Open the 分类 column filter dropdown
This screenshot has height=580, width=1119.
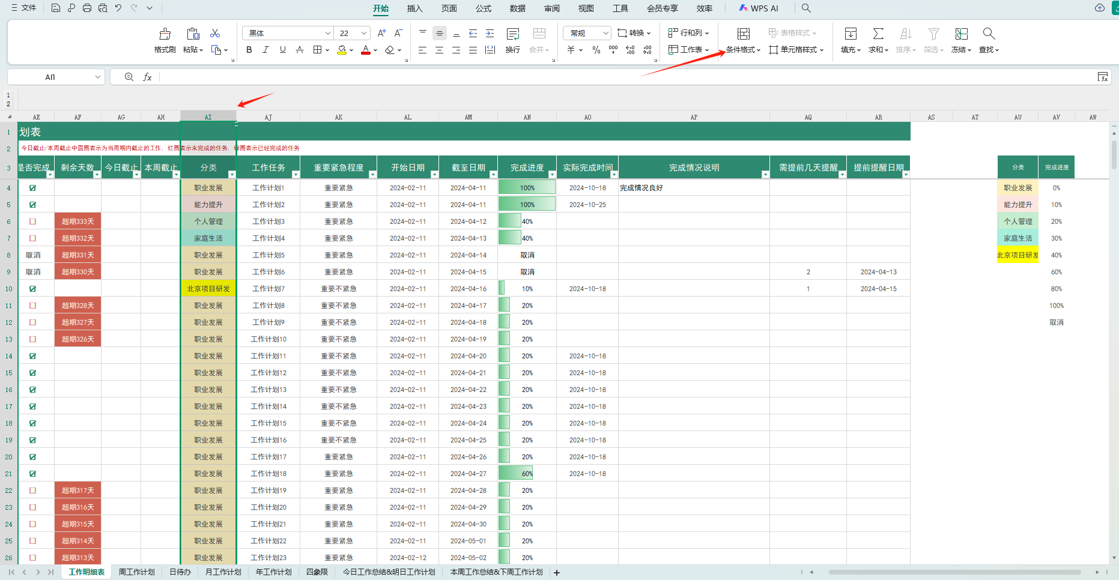coord(232,175)
